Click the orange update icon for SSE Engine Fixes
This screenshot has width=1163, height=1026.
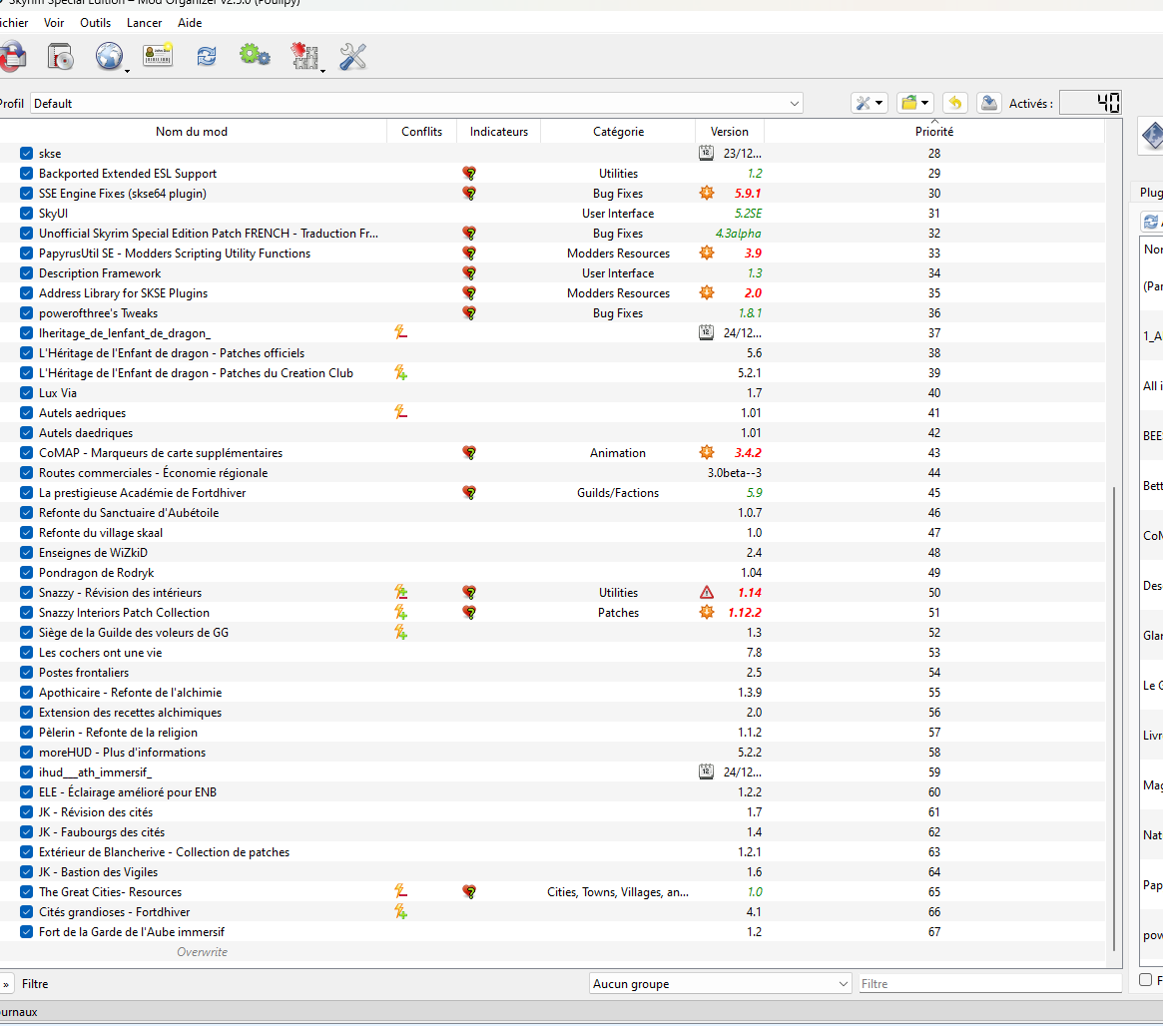point(707,193)
